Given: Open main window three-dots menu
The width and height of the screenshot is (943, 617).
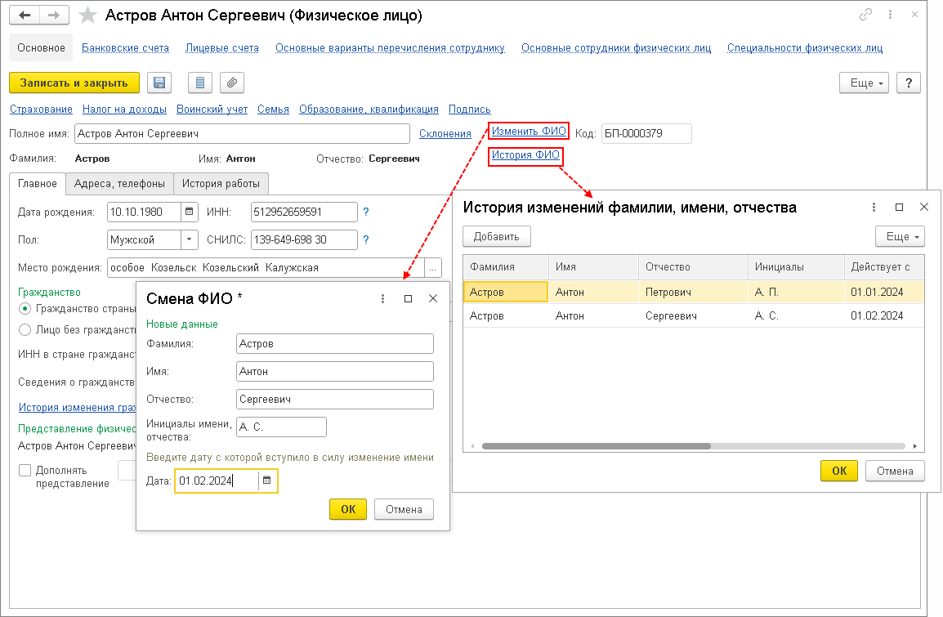Looking at the screenshot, I should (890, 15).
